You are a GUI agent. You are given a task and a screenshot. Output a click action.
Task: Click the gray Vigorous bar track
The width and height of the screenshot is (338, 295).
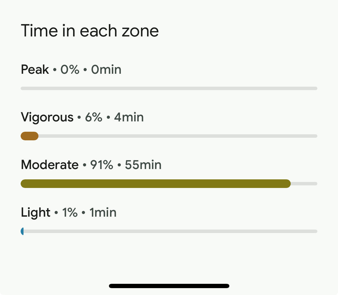178,136
